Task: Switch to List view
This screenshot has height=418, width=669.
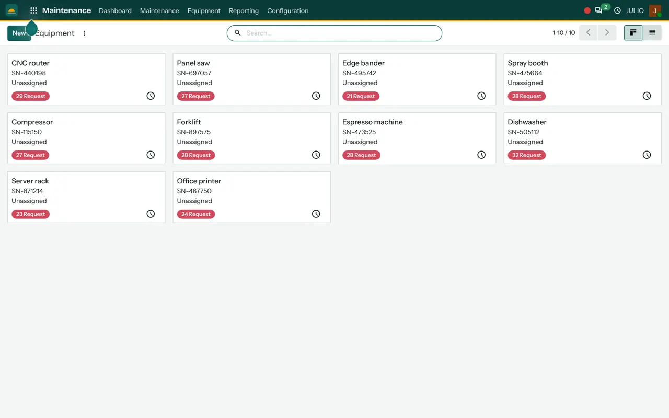Action: 652,33
